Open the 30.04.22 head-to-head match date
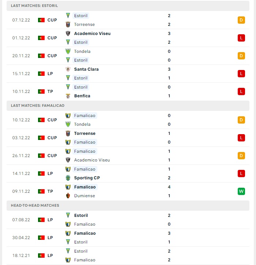Viewport: 256px width, 265px height. 21,238
